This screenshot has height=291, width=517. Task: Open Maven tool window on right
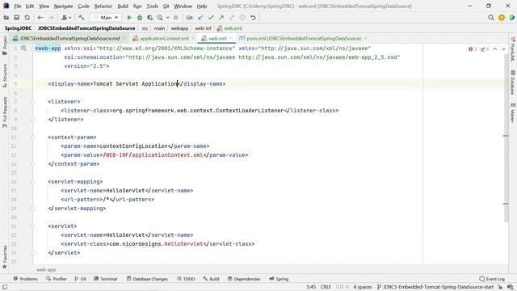(513, 112)
